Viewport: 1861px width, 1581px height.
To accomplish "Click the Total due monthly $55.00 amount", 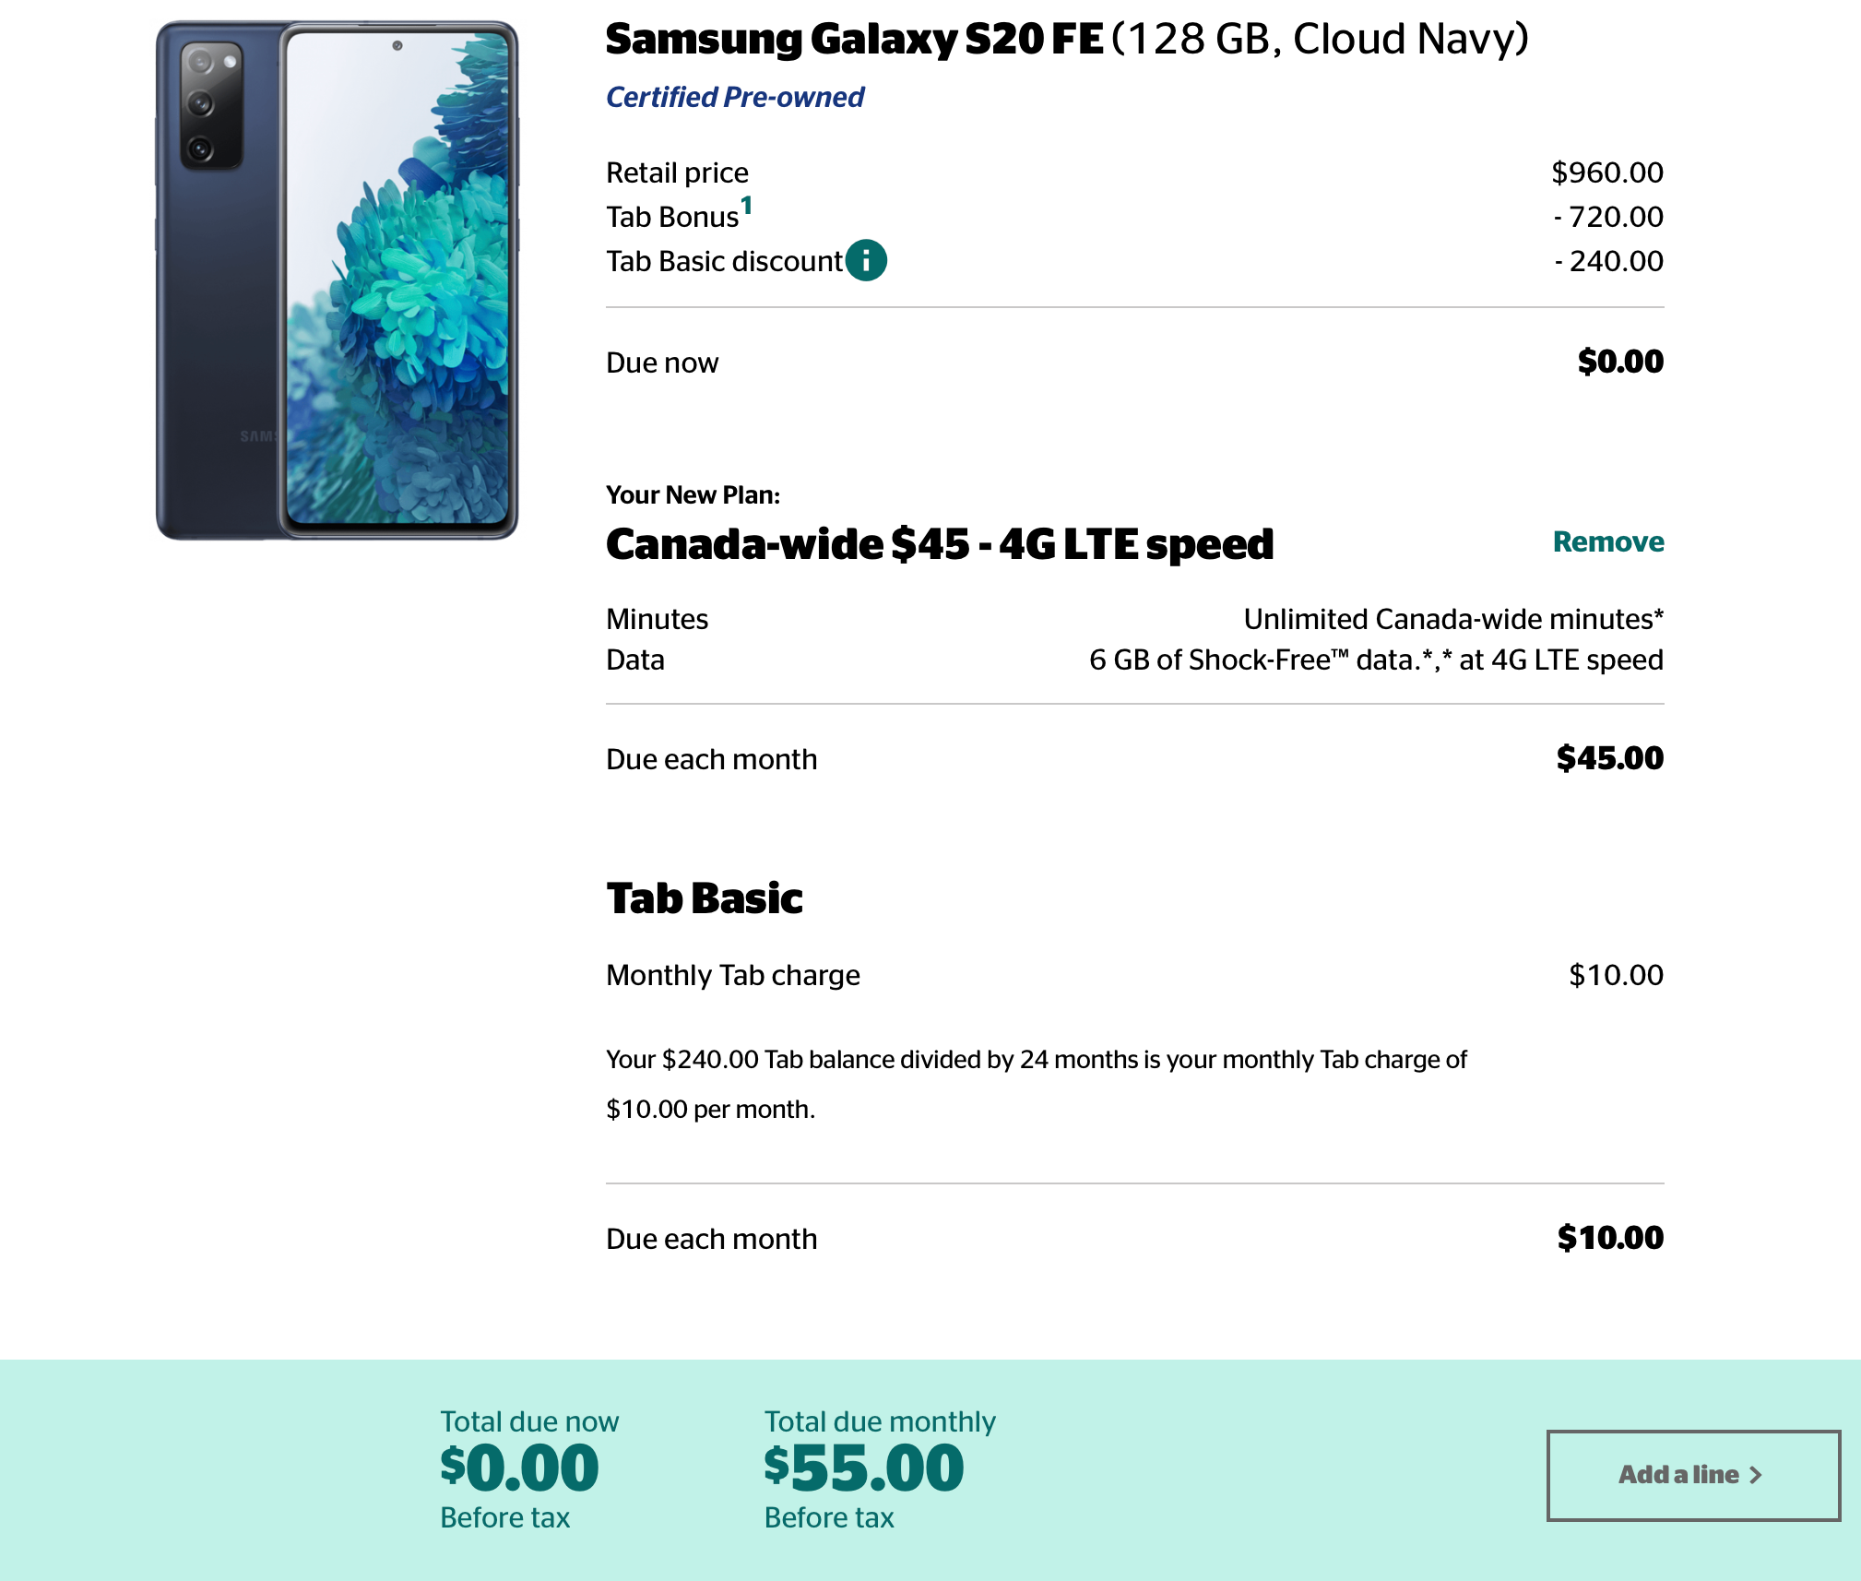I will pyautogui.click(x=864, y=1468).
